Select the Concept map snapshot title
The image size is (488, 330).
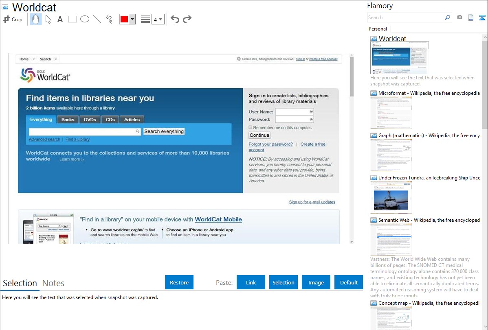click(x=429, y=303)
